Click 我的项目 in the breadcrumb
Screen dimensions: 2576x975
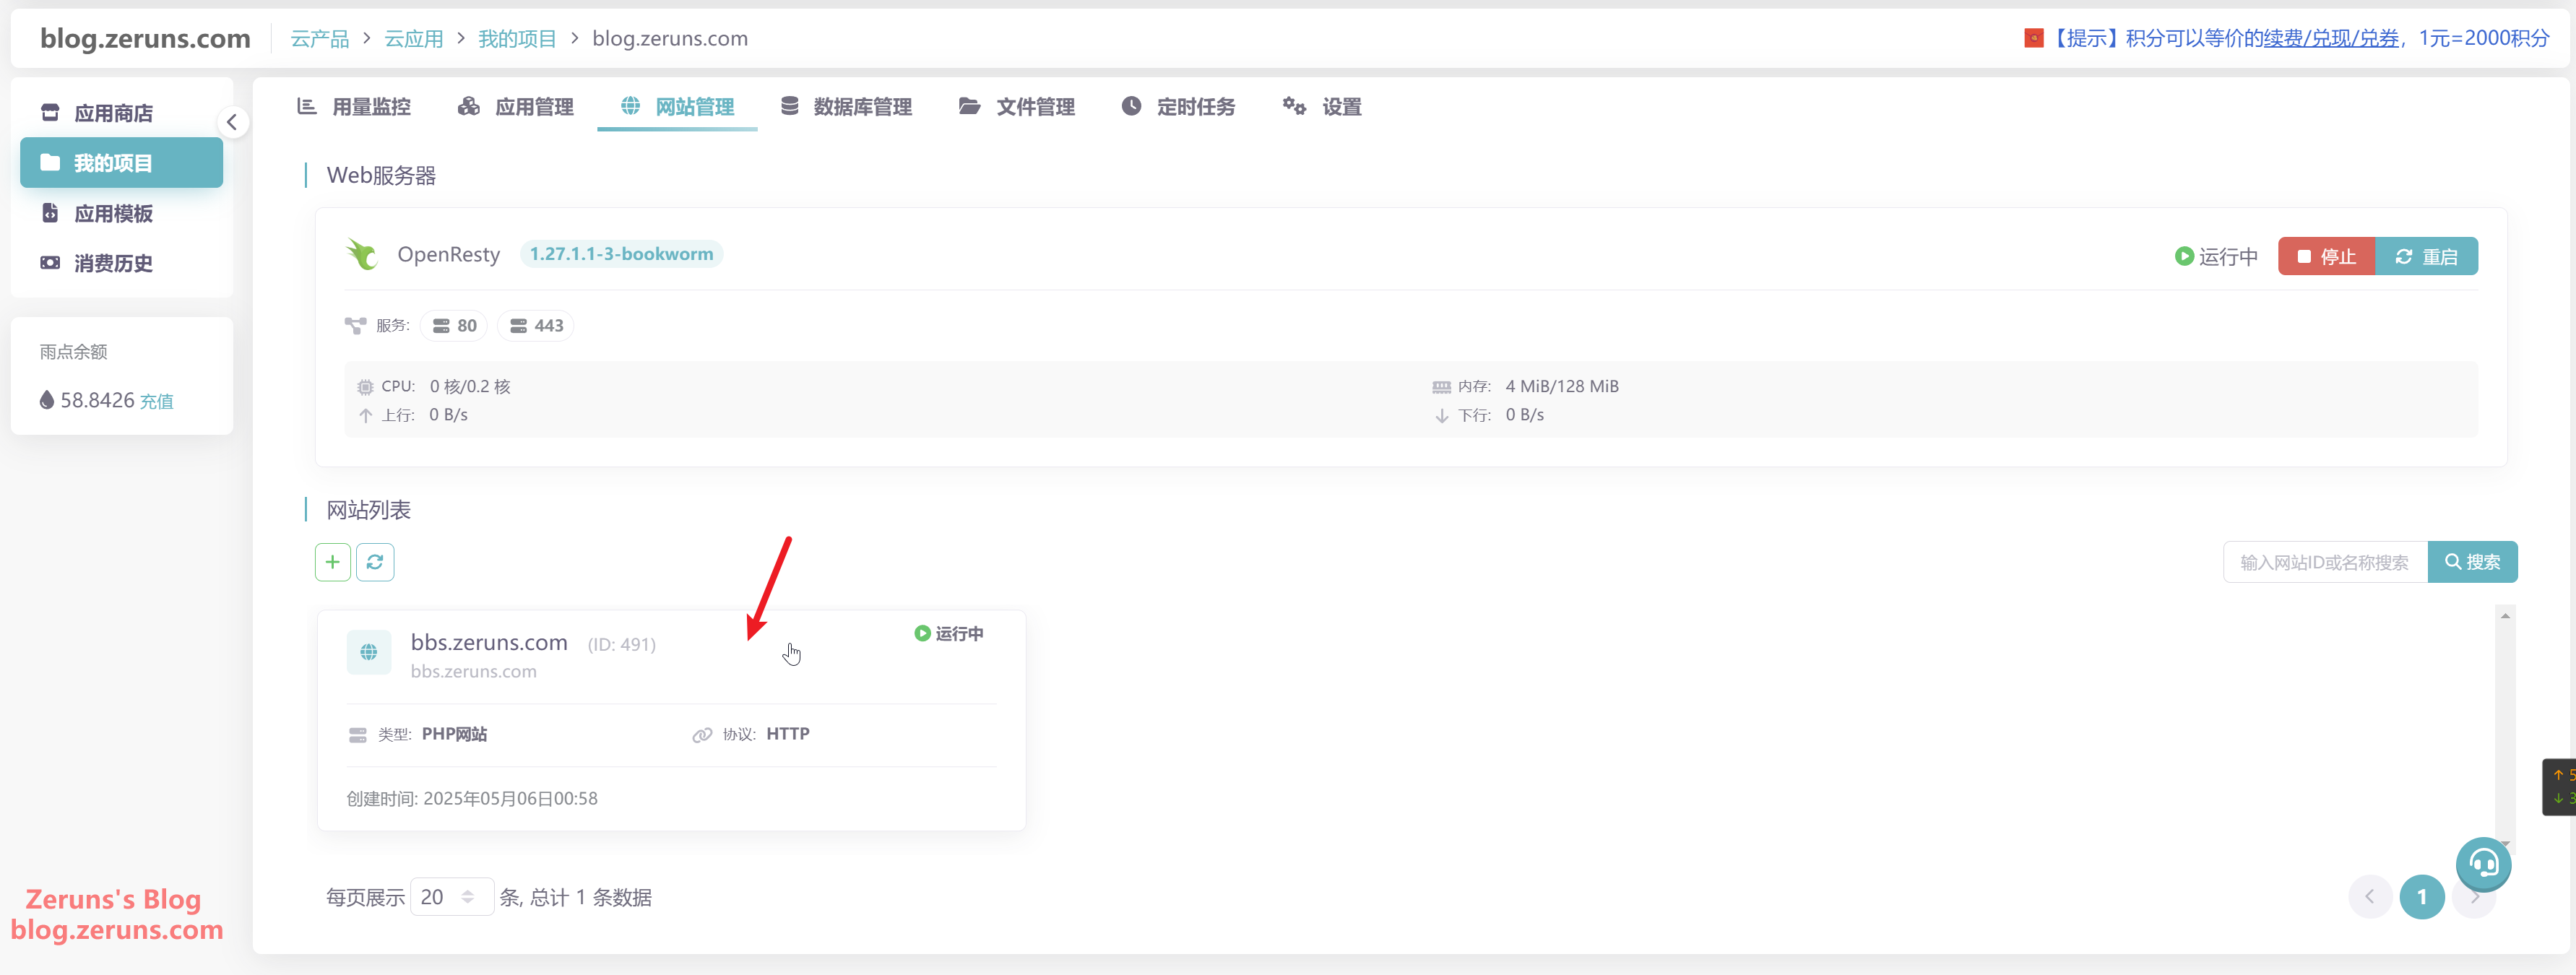click(x=517, y=38)
